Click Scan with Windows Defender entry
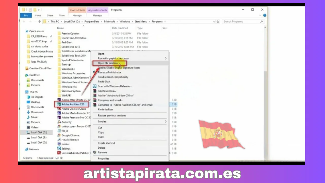The width and height of the screenshot is (325, 183). (115, 86)
